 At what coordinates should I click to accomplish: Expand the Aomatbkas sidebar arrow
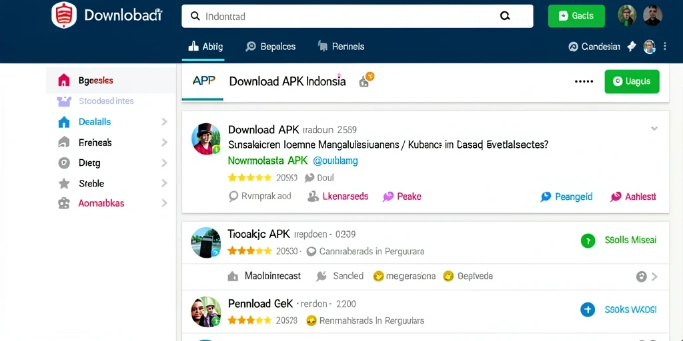[164, 203]
